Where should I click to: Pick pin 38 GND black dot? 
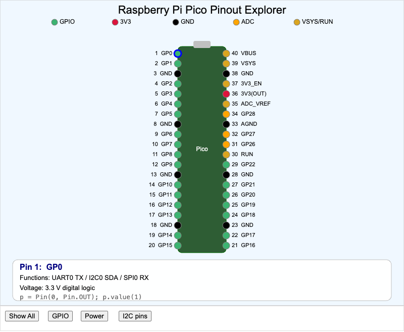point(226,74)
